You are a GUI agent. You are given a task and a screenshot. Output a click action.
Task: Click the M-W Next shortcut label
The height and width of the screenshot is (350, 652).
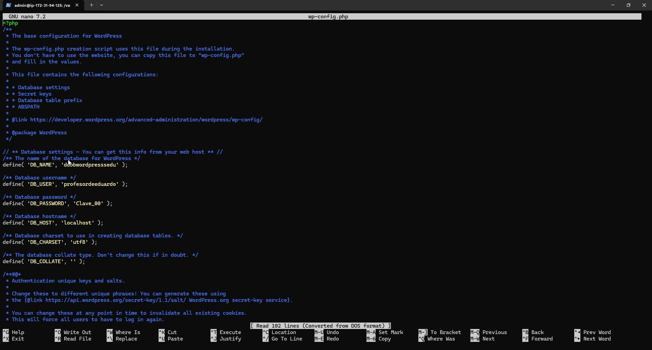pyautogui.click(x=483, y=339)
